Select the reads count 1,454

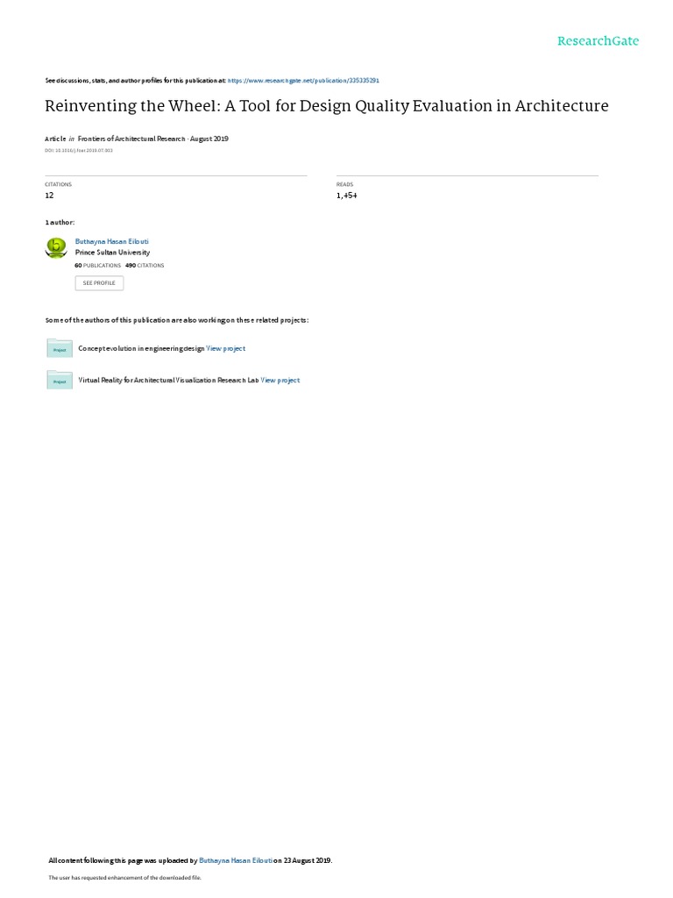[347, 196]
